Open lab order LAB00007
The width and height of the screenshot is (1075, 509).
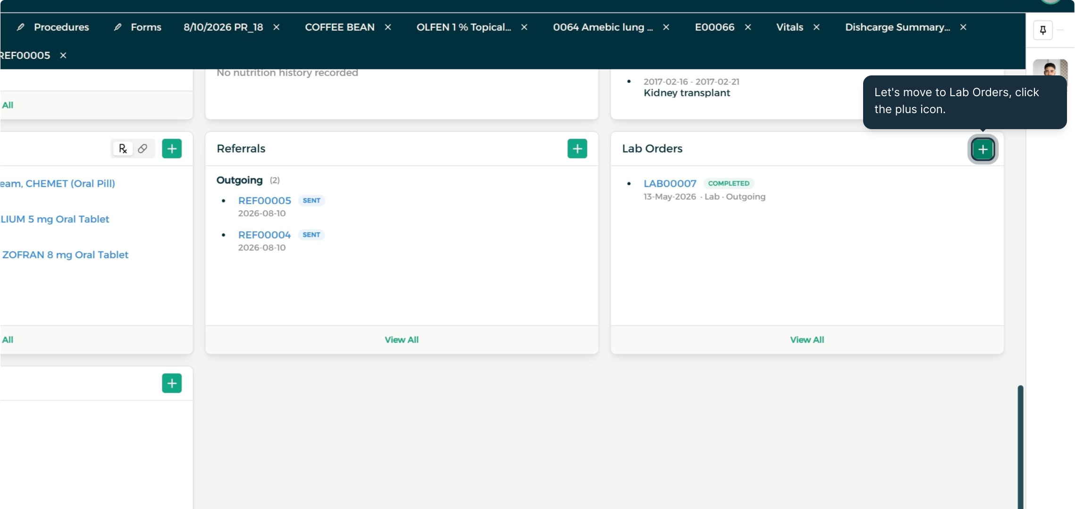[670, 183]
